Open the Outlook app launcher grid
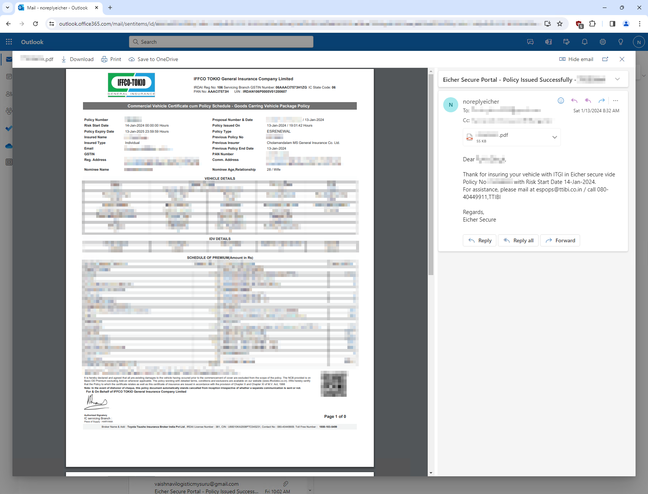 click(x=9, y=42)
